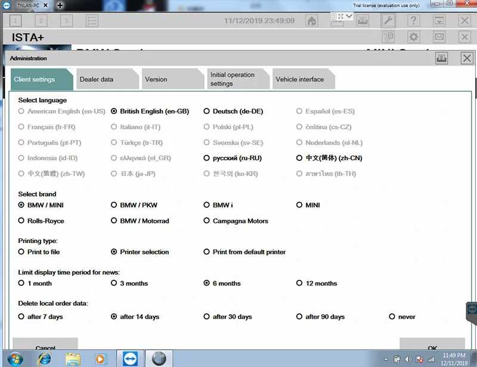Image resolution: width=477 pixels, height=367 pixels.
Task: Open the wrench administration tool icon
Action: click(388, 21)
